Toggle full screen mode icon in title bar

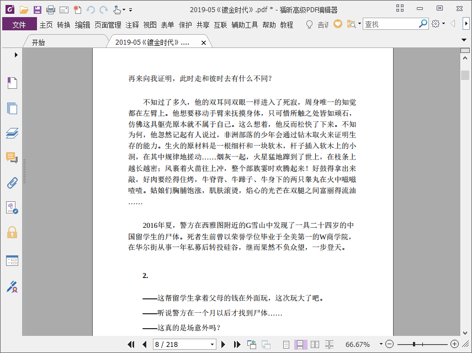click(x=400, y=8)
